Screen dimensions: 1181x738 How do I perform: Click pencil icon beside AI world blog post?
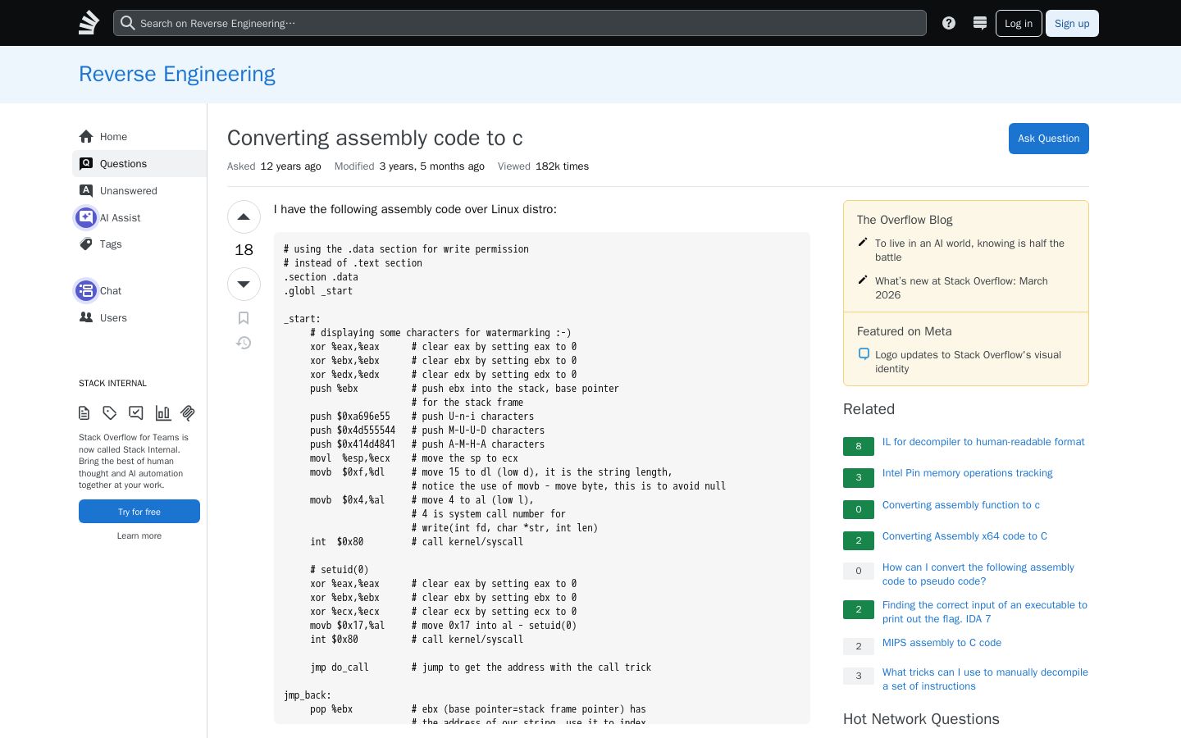pyautogui.click(x=863, y=243)
